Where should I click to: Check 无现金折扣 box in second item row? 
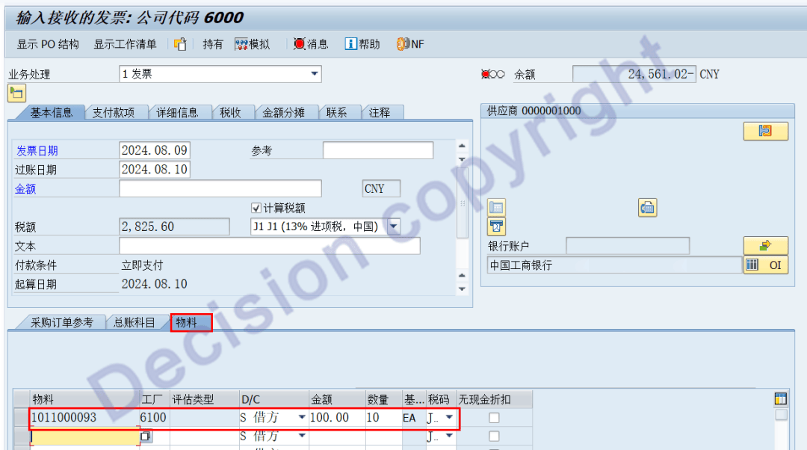click(494, 436)
